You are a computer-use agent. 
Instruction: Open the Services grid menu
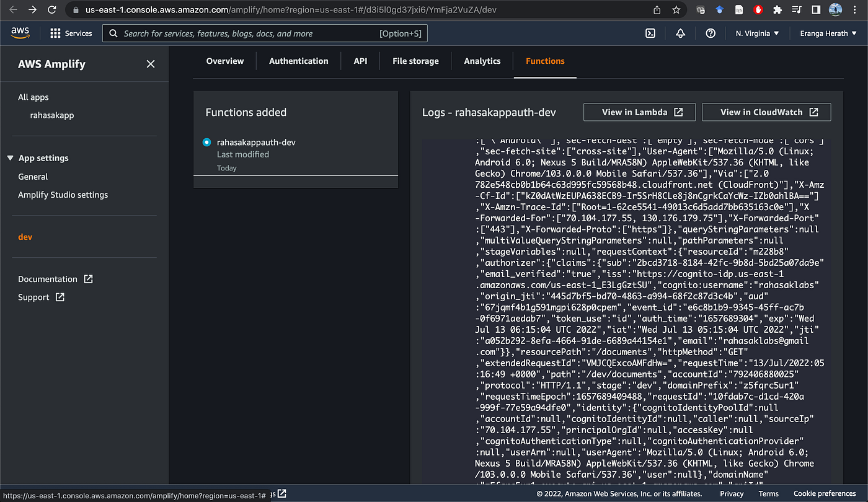point(71,33)
